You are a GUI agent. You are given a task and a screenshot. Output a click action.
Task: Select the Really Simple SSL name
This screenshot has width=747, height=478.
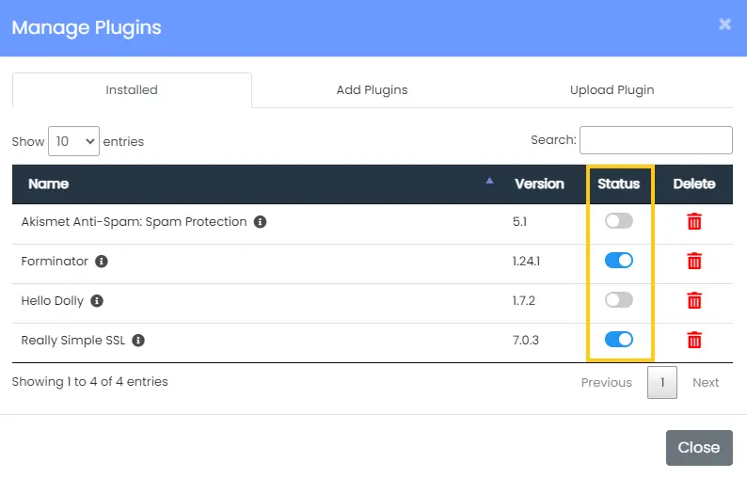[x=72, y=341]
